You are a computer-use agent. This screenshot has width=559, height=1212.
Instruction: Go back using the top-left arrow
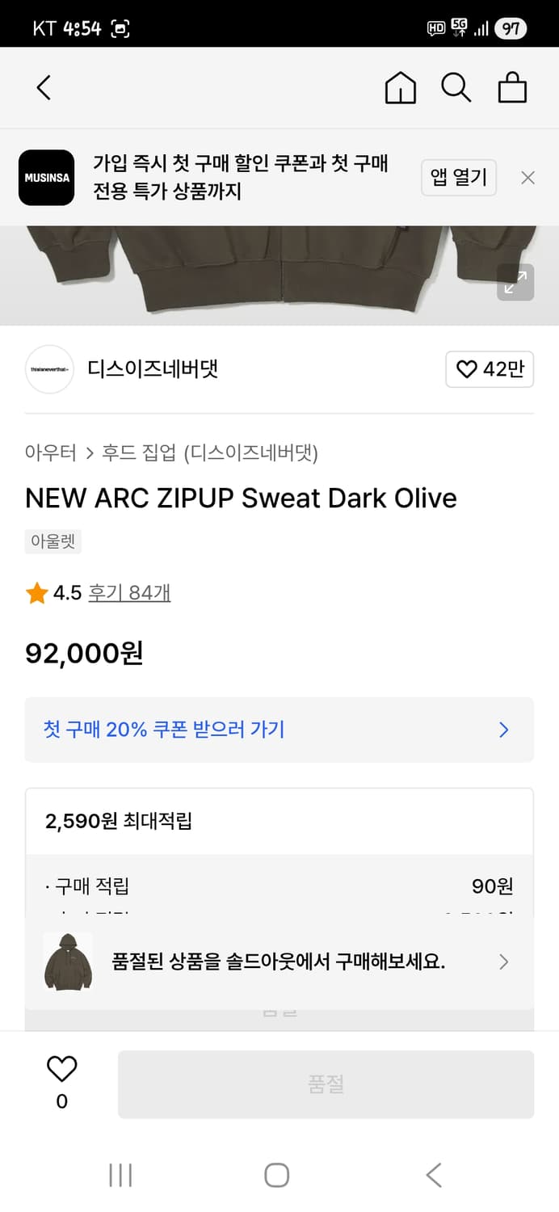click(x=44, y=87)
